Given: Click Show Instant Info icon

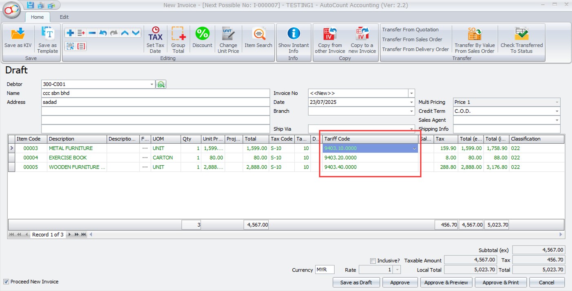Looking at the screenshot, I should pos(294,34).
